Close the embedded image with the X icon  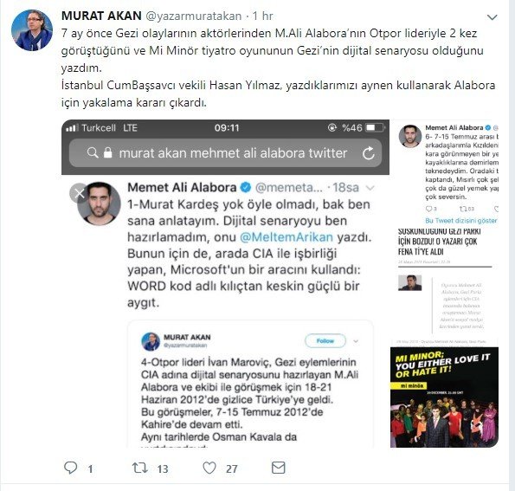coord(79,193)
